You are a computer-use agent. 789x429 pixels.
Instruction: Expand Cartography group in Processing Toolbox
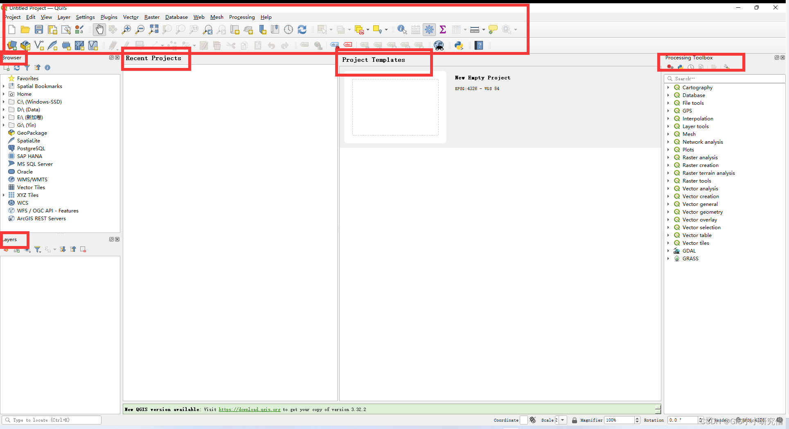point(668,88)
